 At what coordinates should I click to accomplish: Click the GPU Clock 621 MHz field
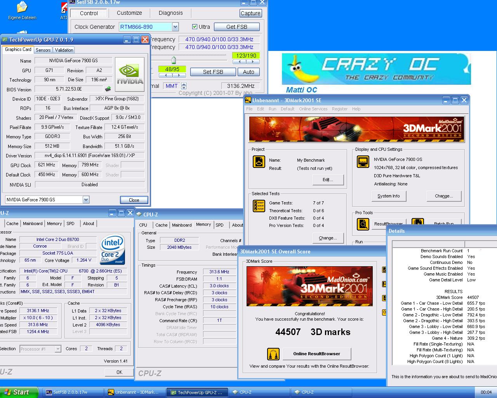click(x=46, y=165)
